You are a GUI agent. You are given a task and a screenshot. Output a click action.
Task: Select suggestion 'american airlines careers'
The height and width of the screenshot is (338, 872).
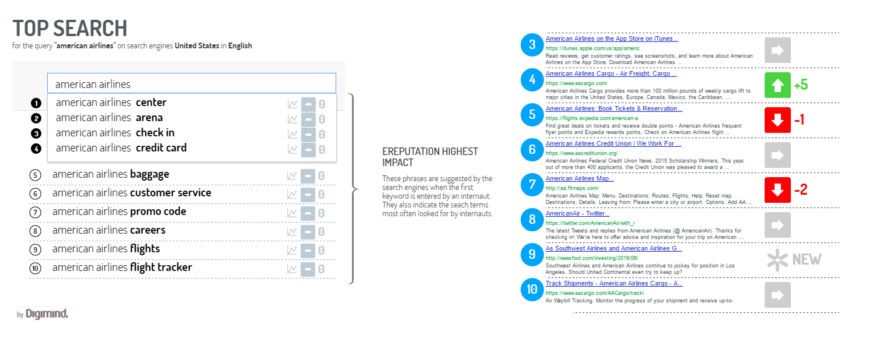[109, 230]
